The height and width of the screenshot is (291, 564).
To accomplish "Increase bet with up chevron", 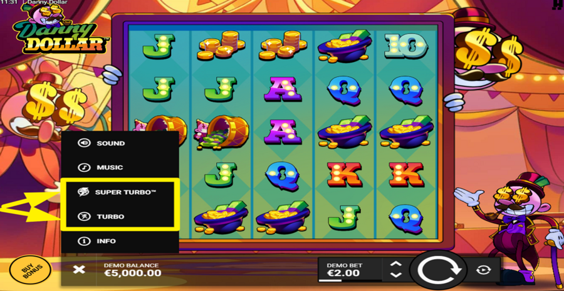I will (395, 263).
